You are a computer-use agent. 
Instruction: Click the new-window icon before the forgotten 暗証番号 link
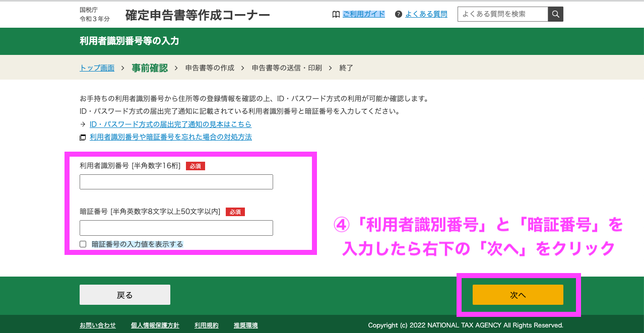pos(83,138)
